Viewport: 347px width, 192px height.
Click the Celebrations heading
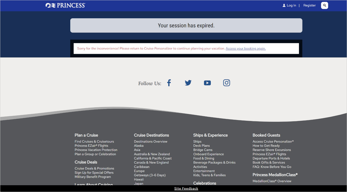pos(204,183)
